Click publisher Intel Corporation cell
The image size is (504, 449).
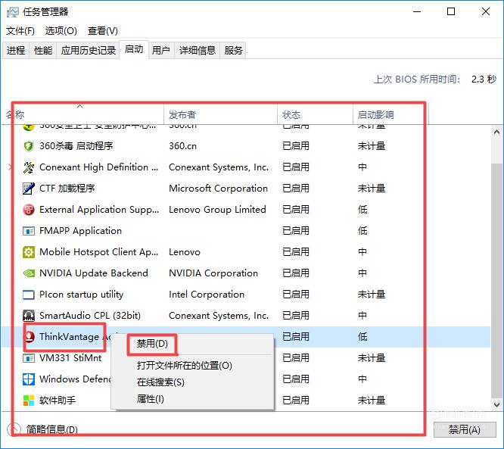[x=207, y=295]
